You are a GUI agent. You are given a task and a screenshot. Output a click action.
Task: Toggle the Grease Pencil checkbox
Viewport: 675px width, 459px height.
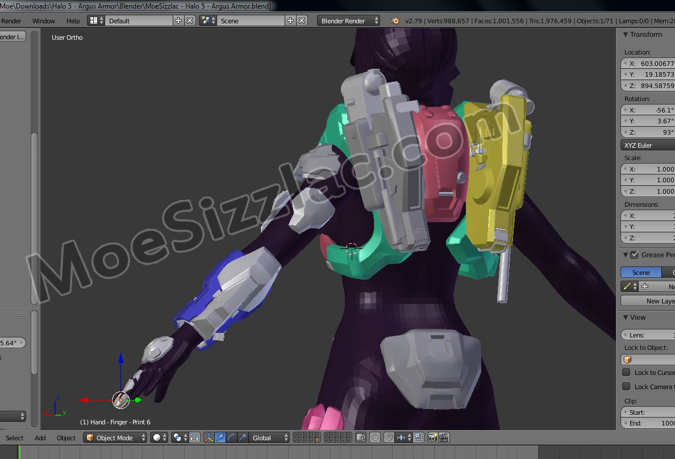pyautogui.click(x=634, y=255)
